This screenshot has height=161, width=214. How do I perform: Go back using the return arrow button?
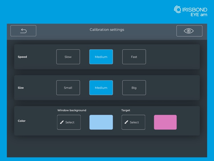pos(23,31)
